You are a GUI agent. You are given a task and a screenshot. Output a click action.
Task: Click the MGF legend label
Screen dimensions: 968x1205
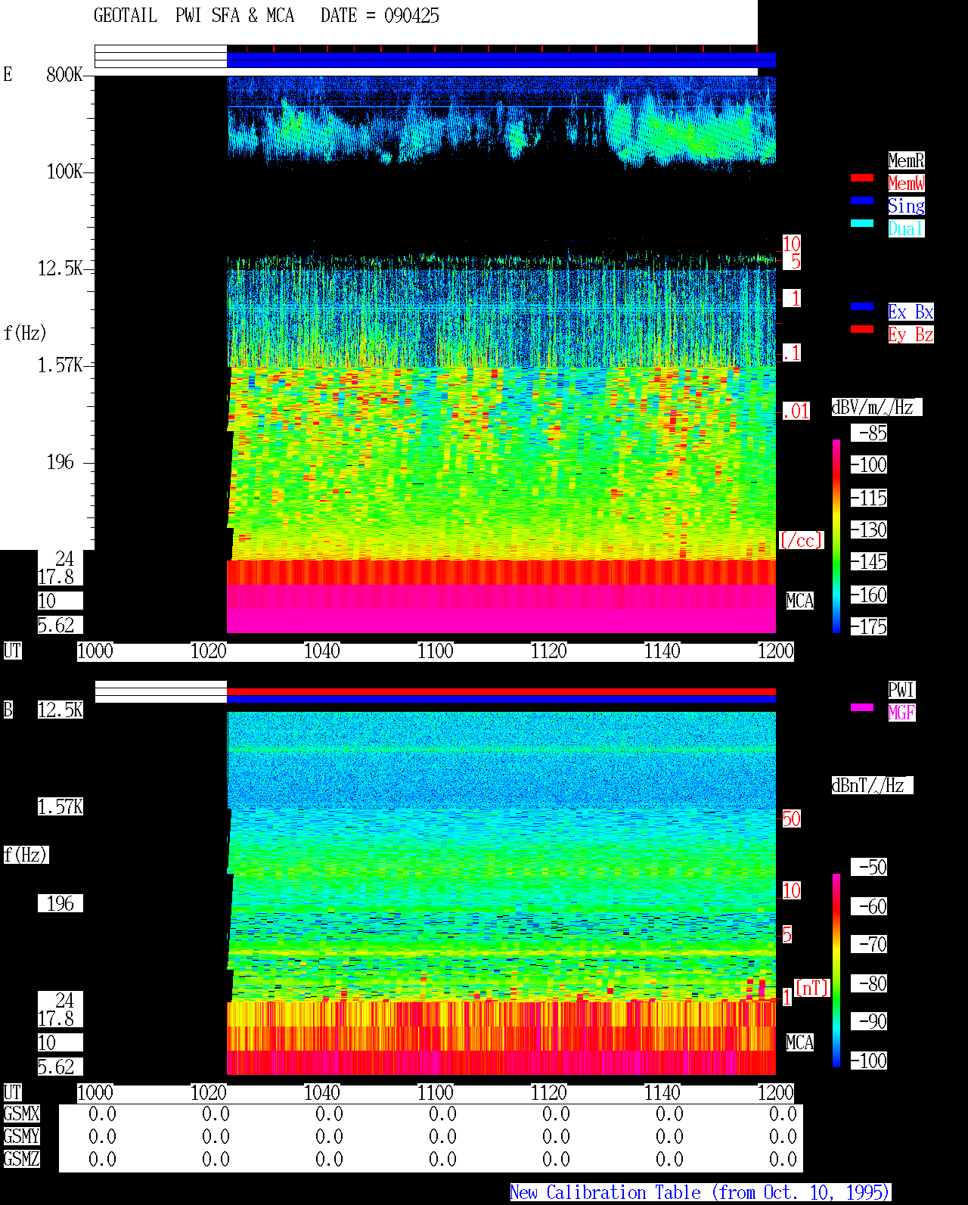coord(901,713)
